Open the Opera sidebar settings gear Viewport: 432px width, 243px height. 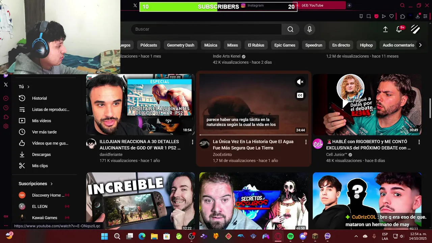click(x=6, y=126)
